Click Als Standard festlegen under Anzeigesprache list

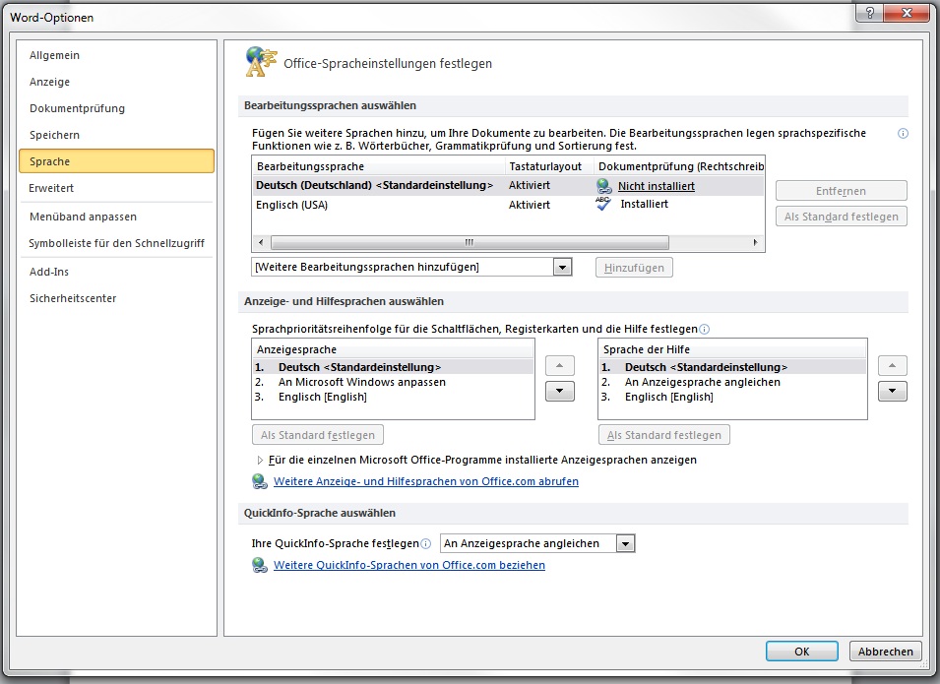[x=318, y=435]
